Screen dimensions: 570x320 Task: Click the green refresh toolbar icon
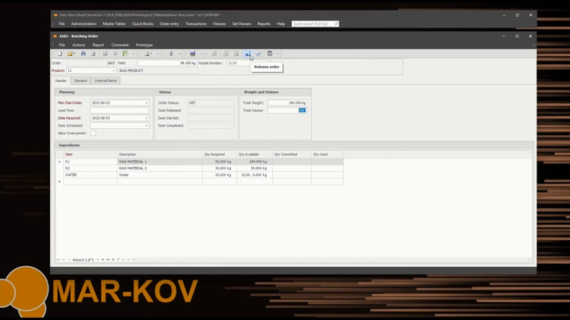[x=125, y=54]
